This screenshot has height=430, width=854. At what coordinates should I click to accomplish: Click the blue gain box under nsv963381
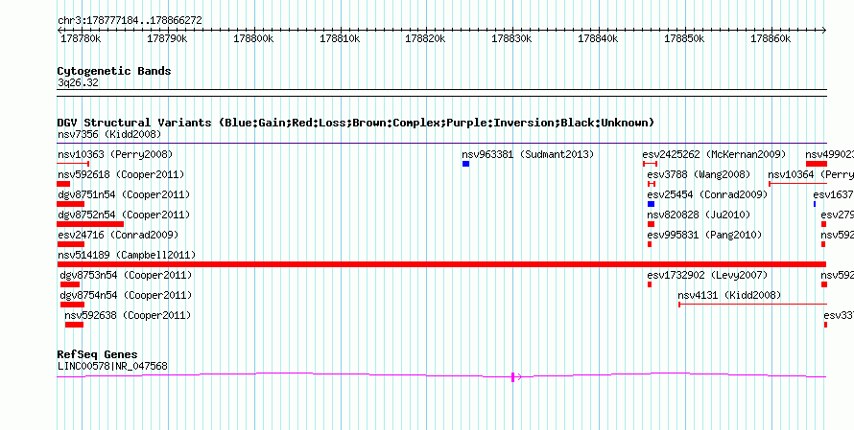[x=465, y=164]
